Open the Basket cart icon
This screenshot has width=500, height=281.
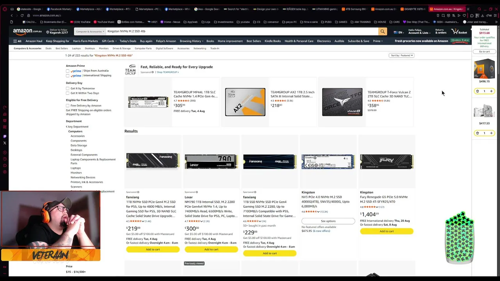pos(459,31)
